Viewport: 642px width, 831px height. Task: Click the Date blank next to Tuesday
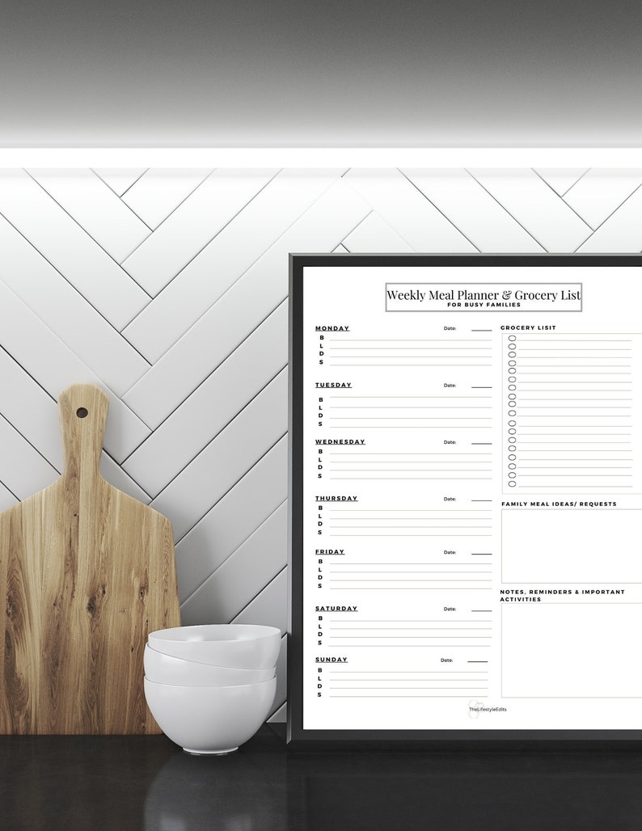click(x=481, y=386)
